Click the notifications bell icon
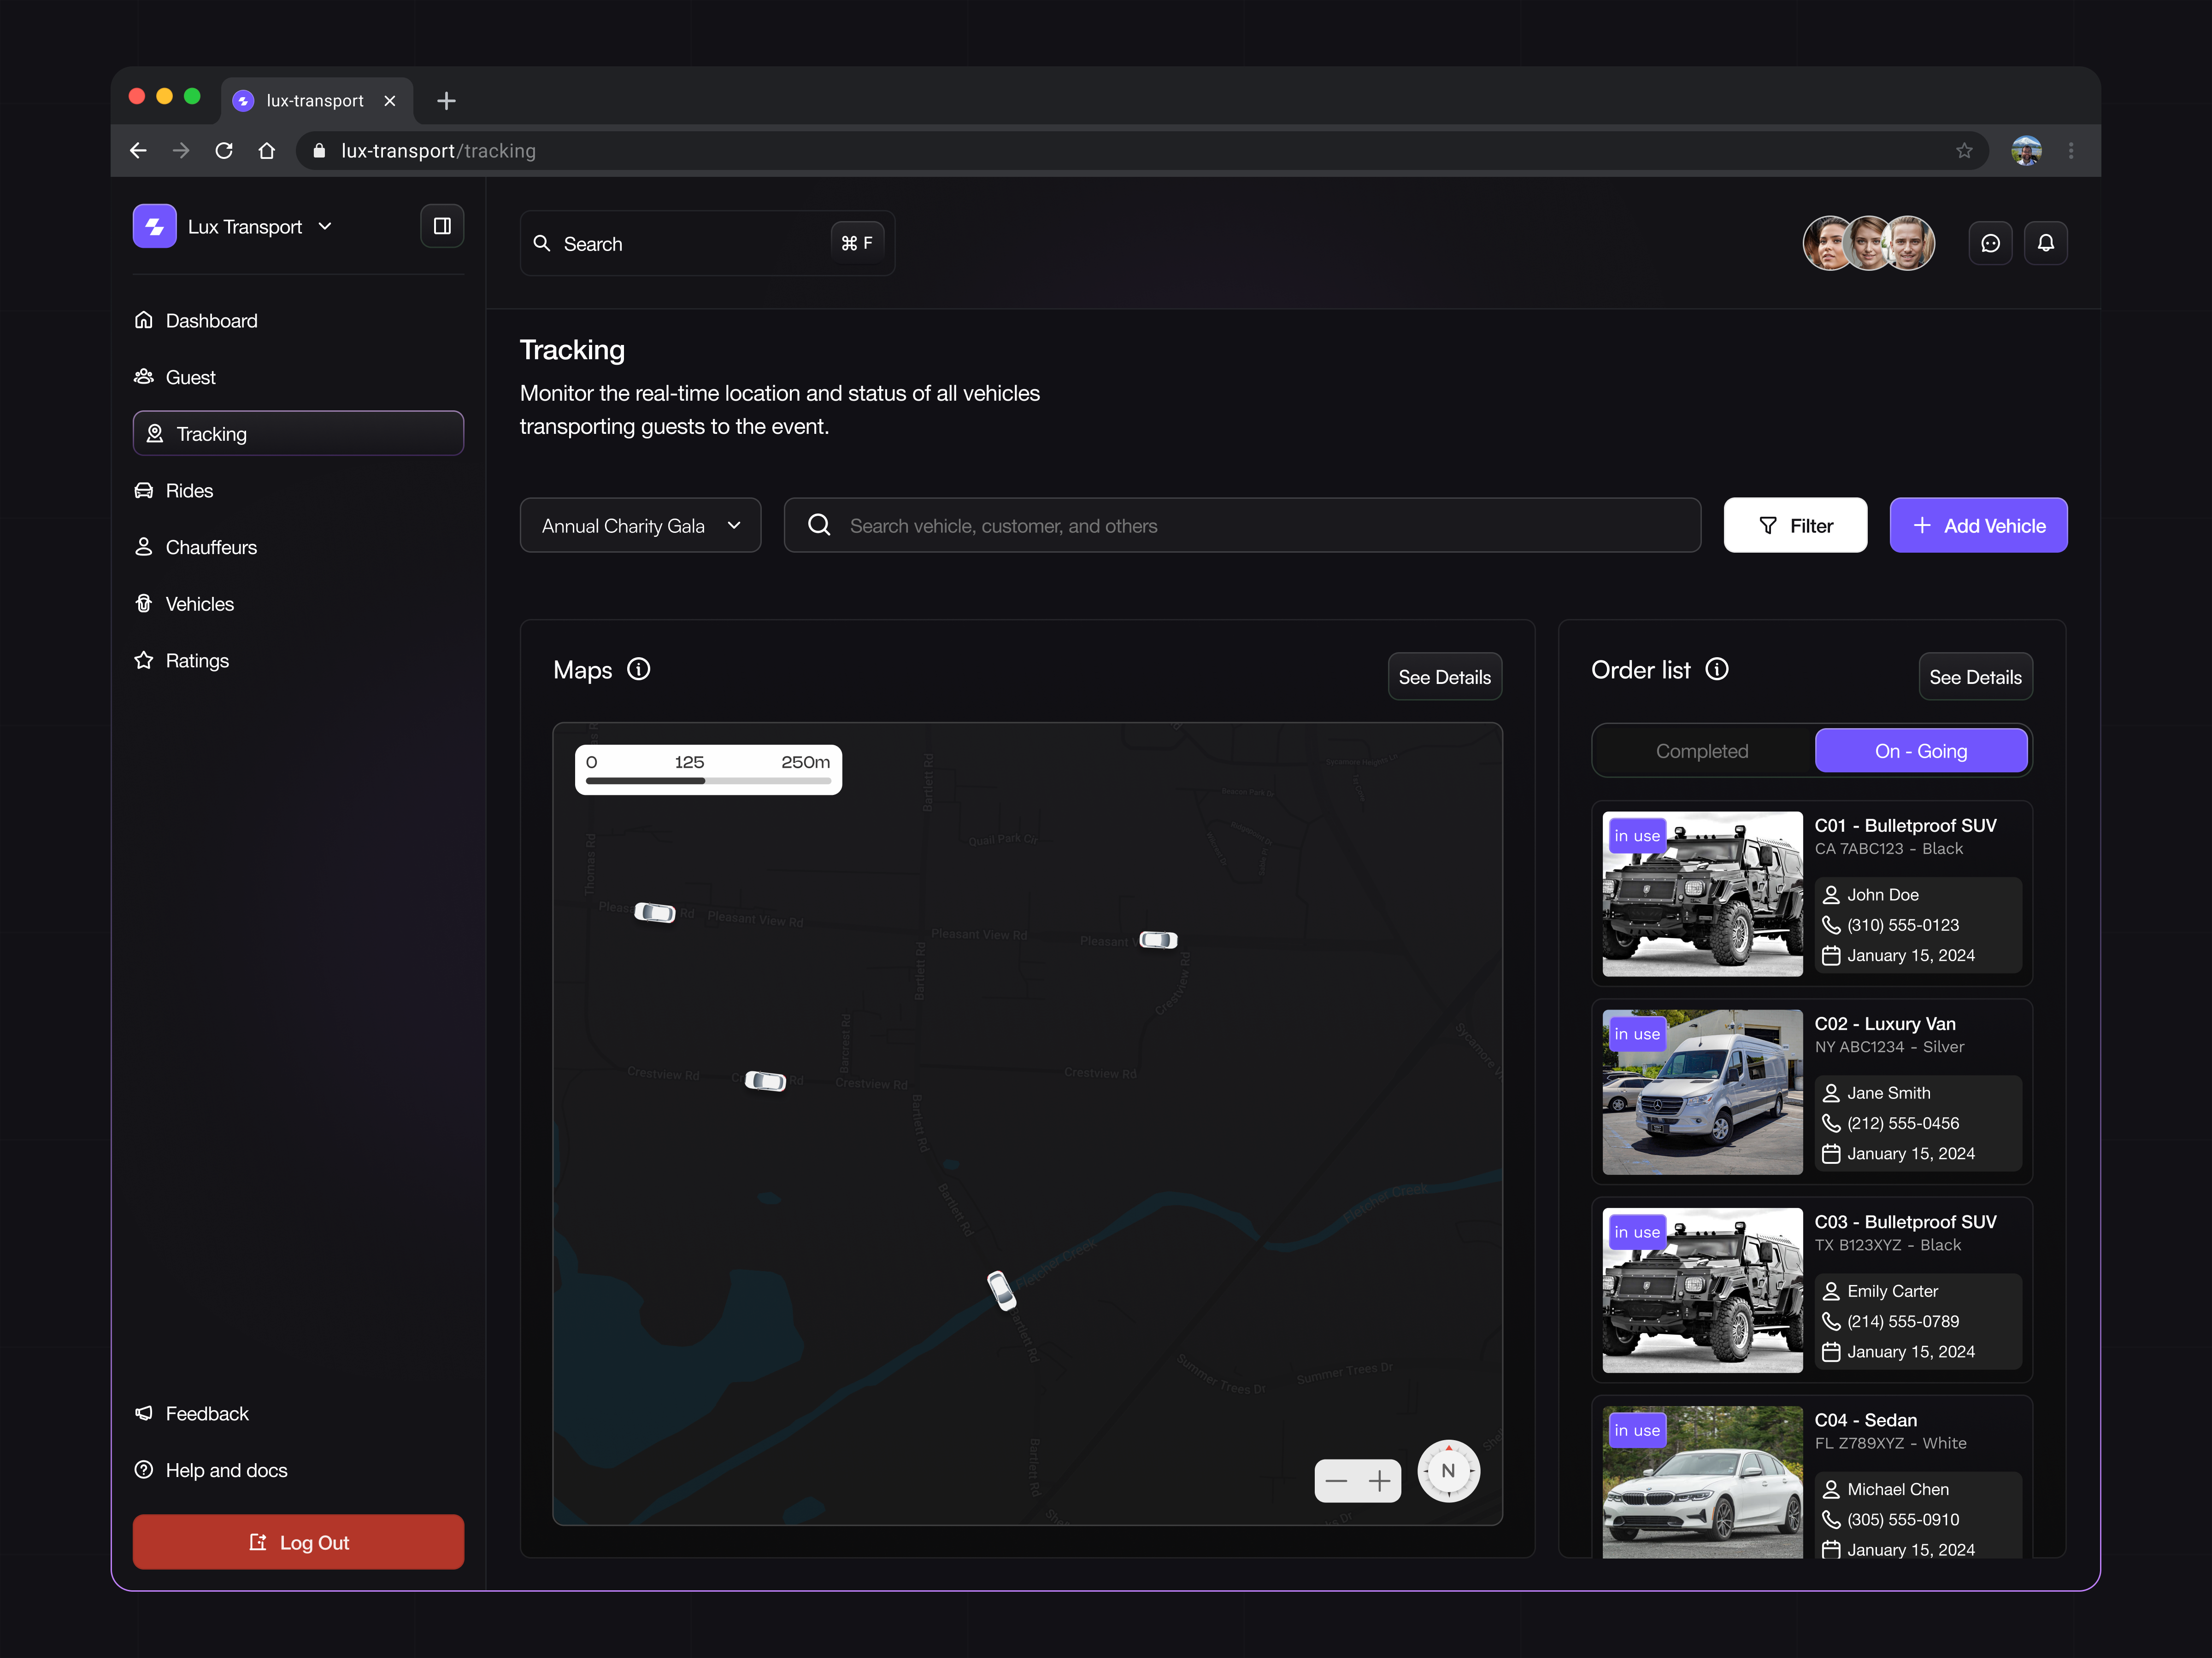The width and height of the screenshot is (2212, 1658). click(2046, 242)
